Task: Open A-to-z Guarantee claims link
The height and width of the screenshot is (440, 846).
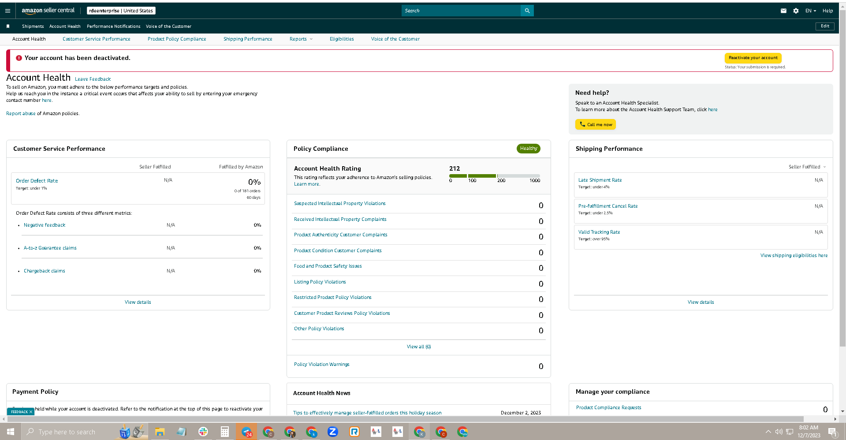Action: (x=50, y=248)
